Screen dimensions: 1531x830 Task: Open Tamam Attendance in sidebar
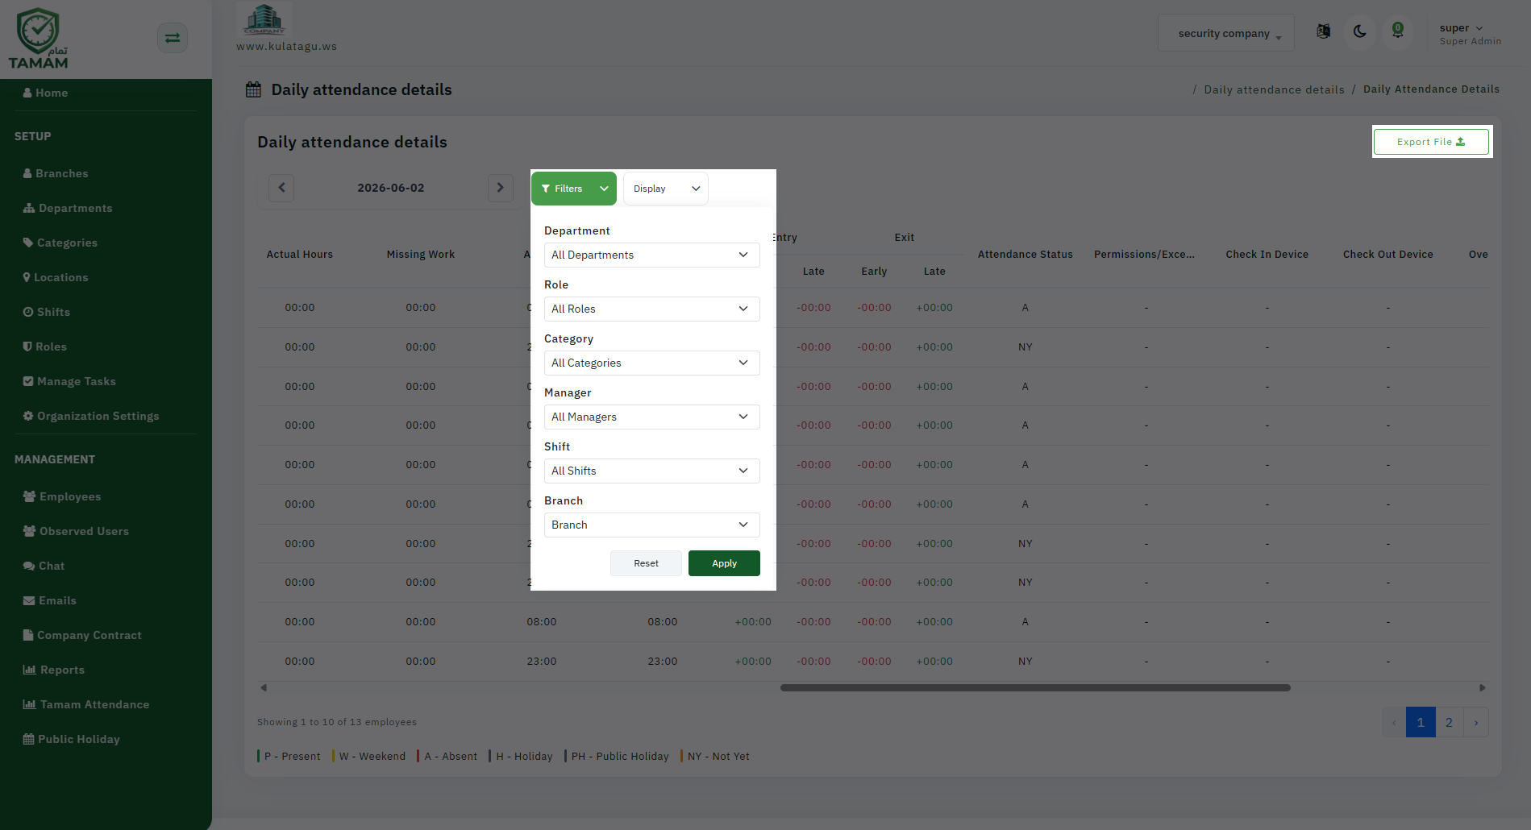point(86,704)
